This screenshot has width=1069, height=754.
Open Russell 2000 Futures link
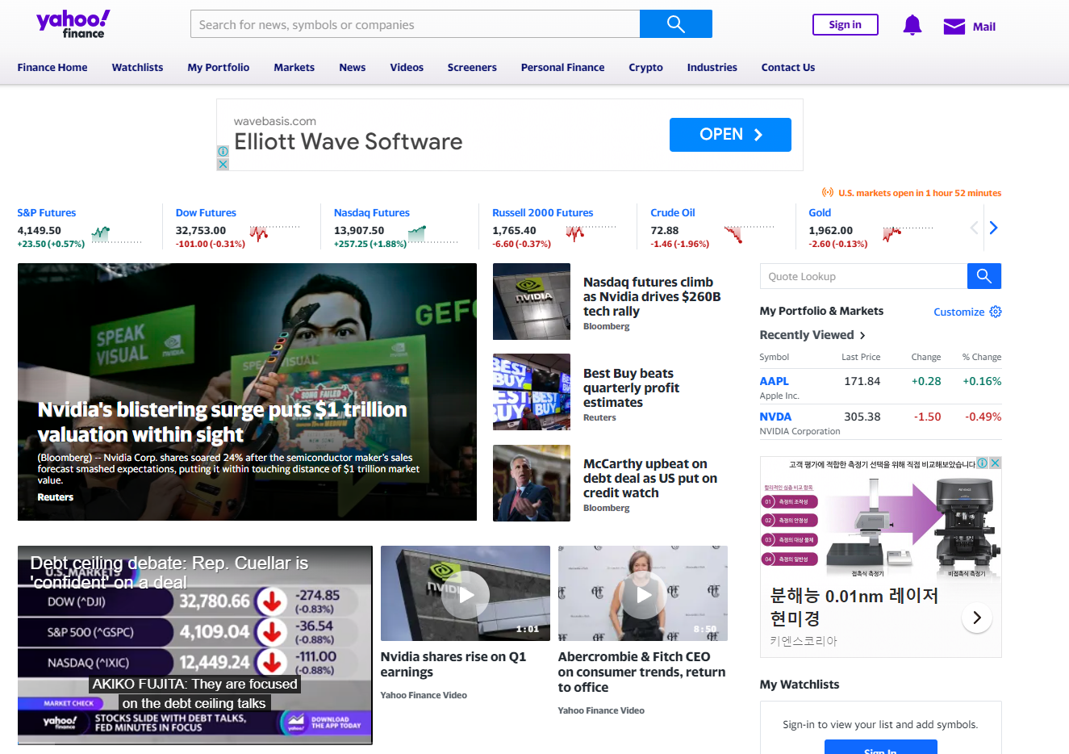(543, 212)
